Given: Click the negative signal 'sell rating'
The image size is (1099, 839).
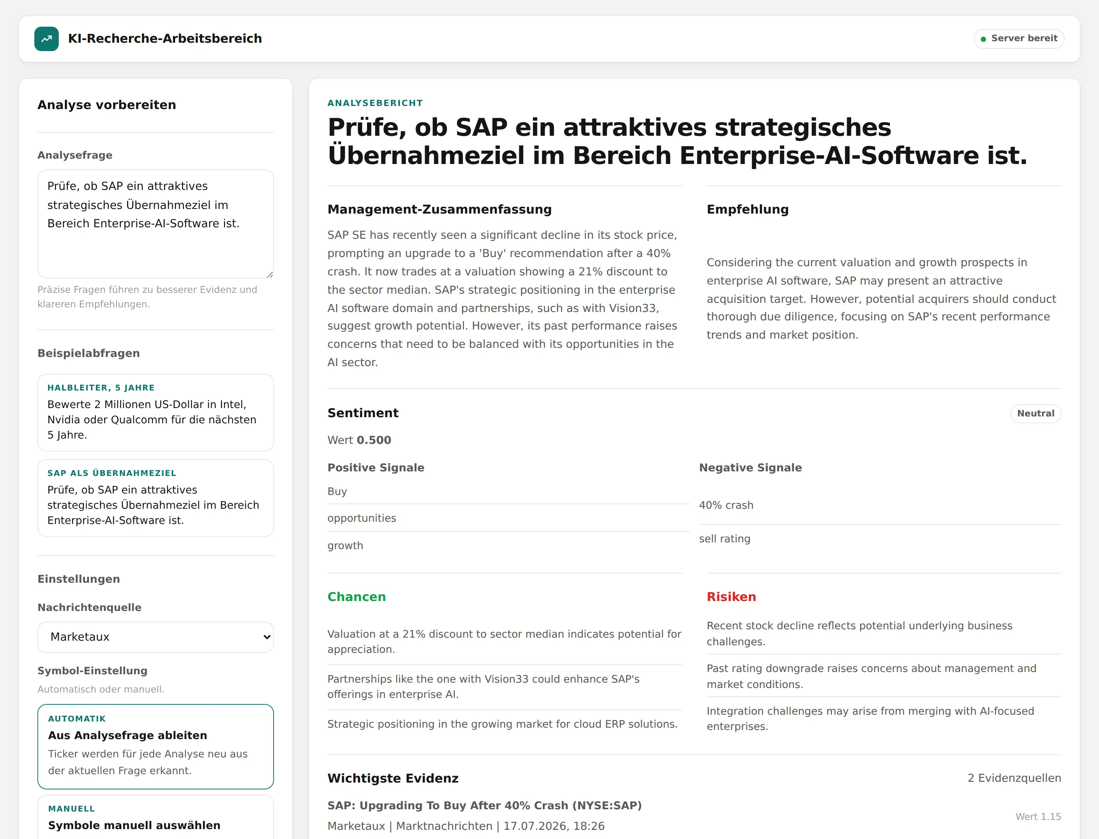Looking at the screenshot, I should click(725, 538).
